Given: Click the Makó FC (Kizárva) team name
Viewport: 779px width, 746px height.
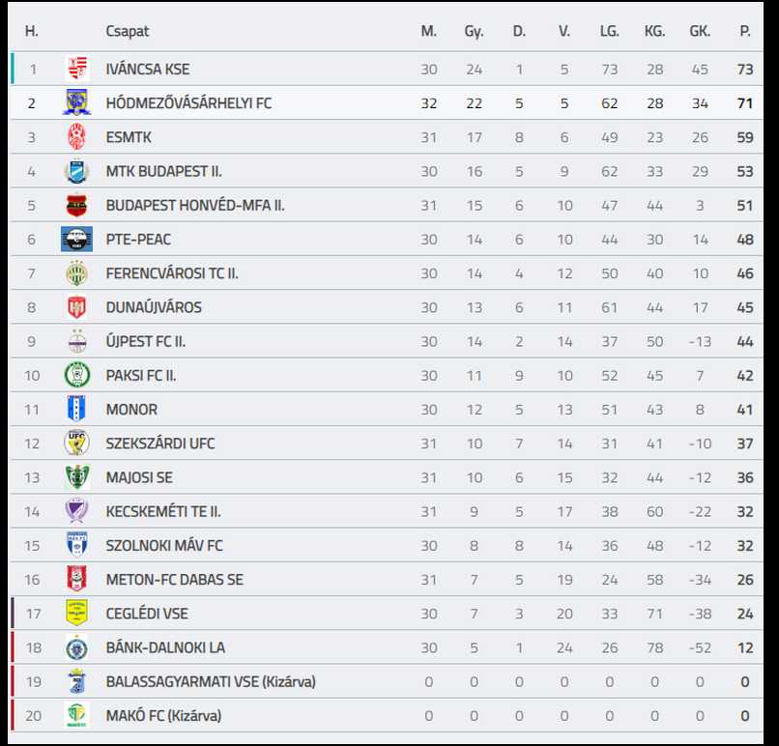Looking at the screenshot, I should pyautogui.click(x=163, y=715).
